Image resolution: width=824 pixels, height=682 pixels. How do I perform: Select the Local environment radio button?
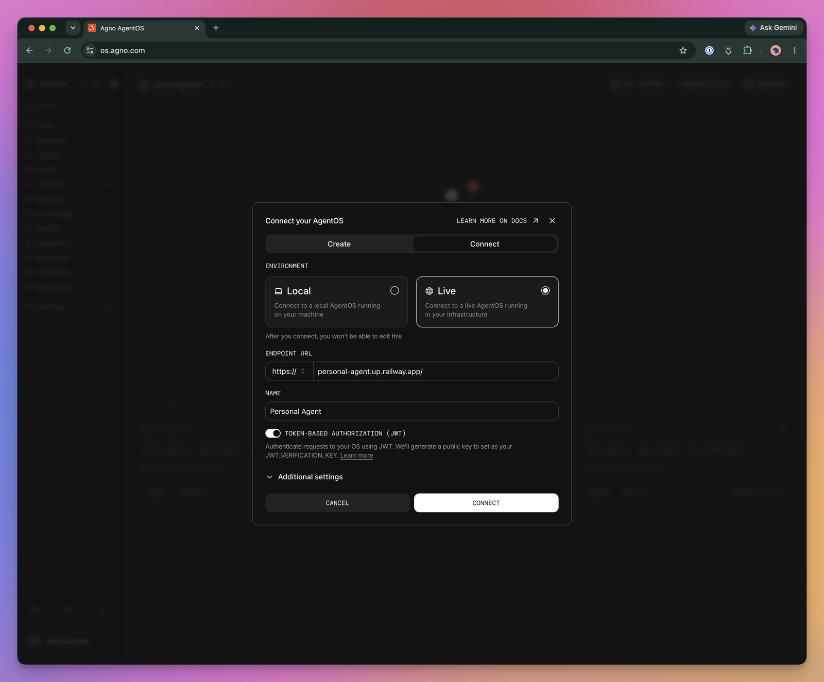pos(394,291)
